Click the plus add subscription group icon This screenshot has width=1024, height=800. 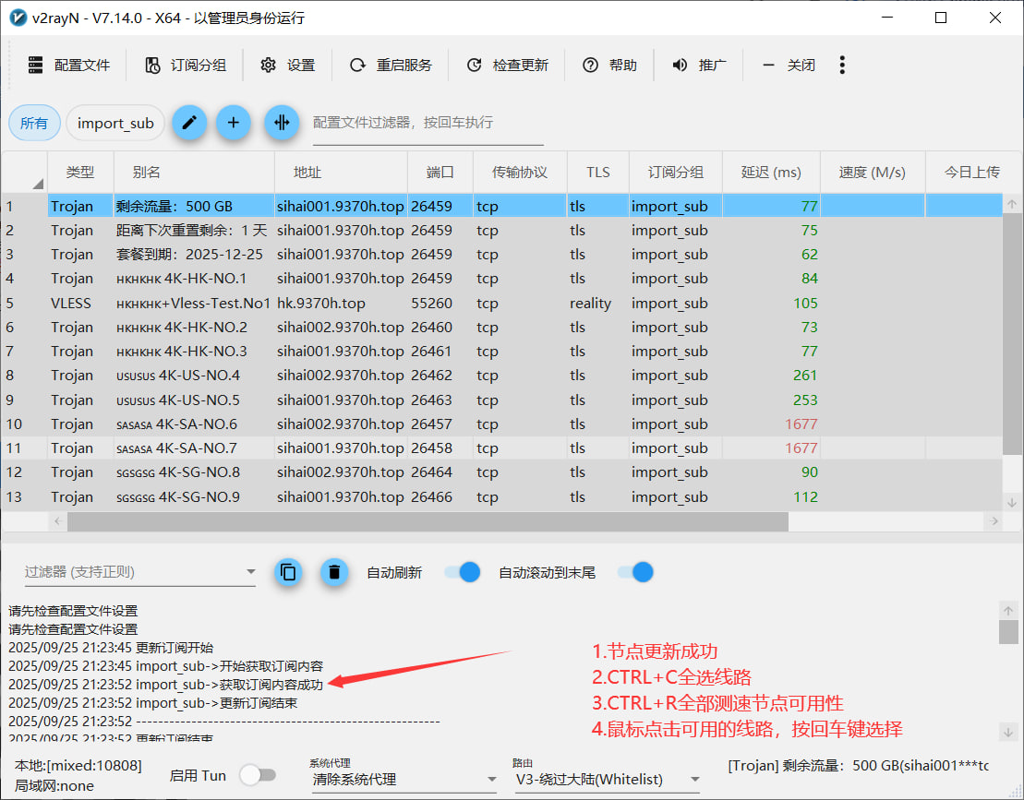pos(234,123)
